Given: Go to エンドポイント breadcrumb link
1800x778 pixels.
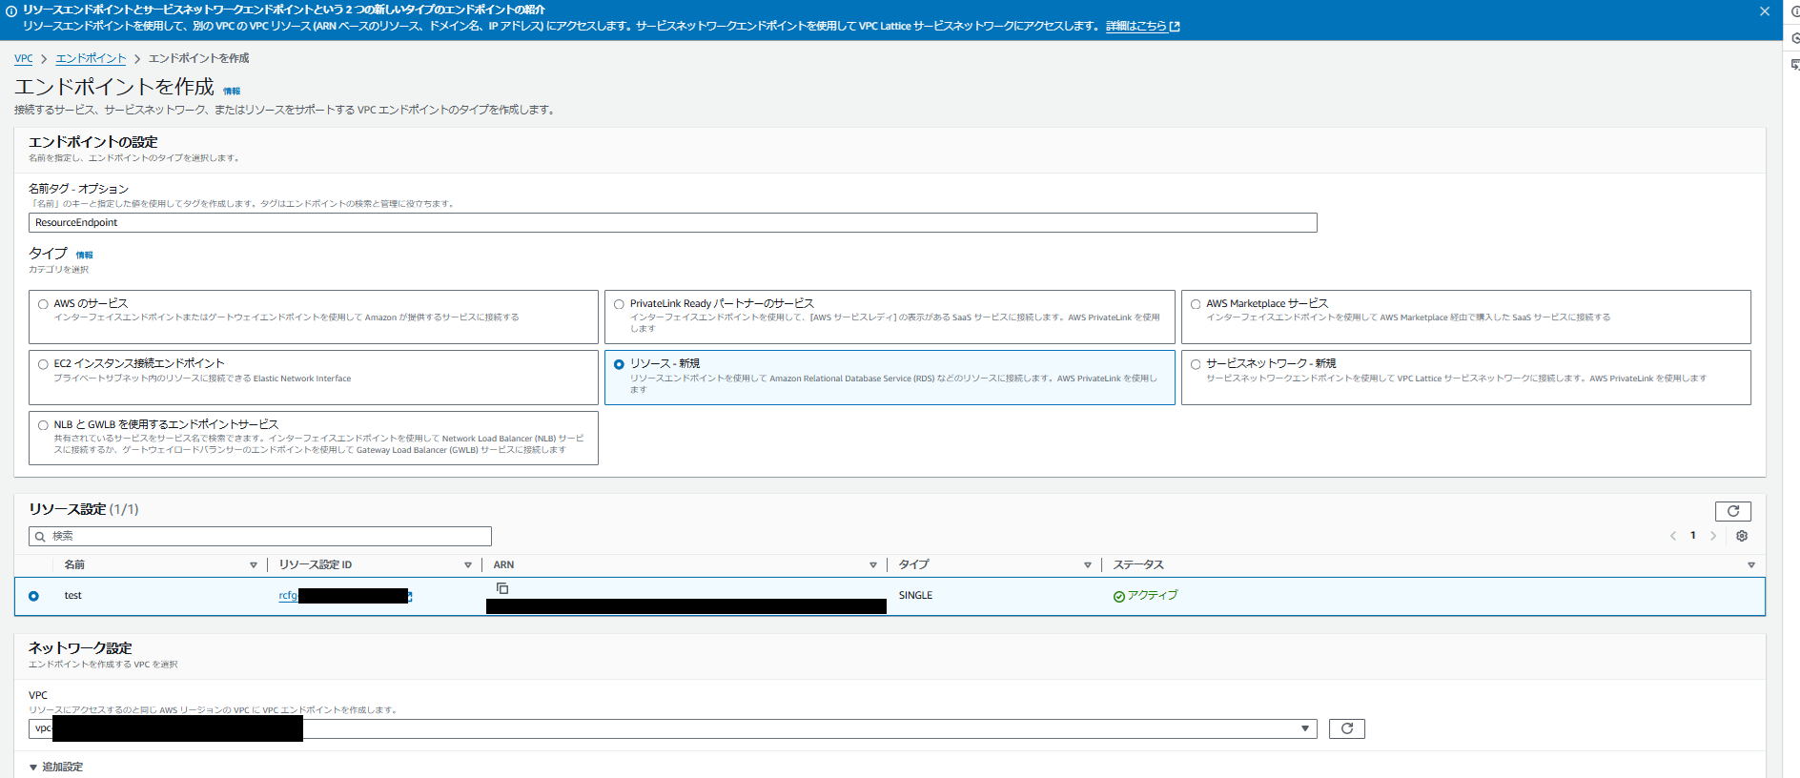Looking at the screenshot, I should click(x=91, y=58).
